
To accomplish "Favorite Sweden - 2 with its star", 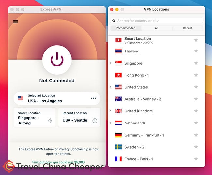I will tap(196, 147).
